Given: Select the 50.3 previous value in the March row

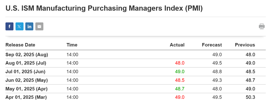Looking at the screenshot, I should tap(250, 97).
